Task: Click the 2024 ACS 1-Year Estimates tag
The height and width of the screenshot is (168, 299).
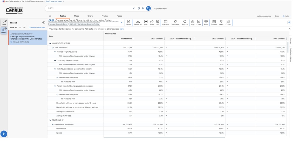Action: point(84,24)
